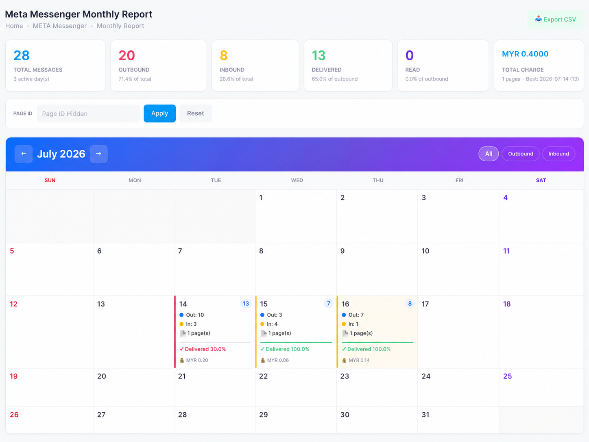Click the Reset button
Screen dimensions: 589x442
(195, 114)
